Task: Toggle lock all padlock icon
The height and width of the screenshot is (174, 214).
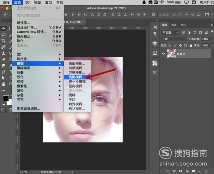Action: [x=191, y=46]
